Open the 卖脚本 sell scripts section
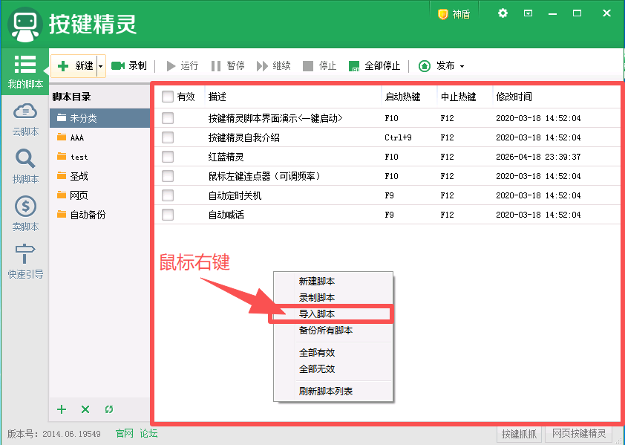Viewport: 625px width, 445px height. pyautogui.click(x=25, y=214)
